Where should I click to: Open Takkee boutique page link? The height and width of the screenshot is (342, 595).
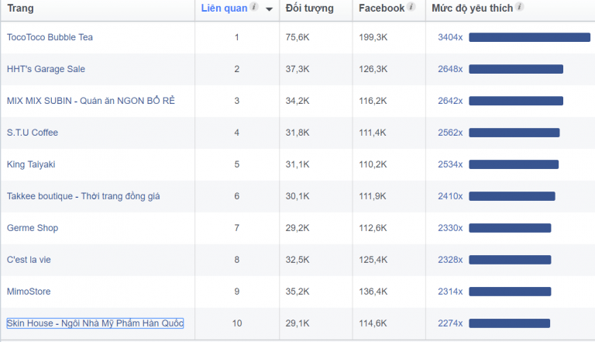click(83, 196)
